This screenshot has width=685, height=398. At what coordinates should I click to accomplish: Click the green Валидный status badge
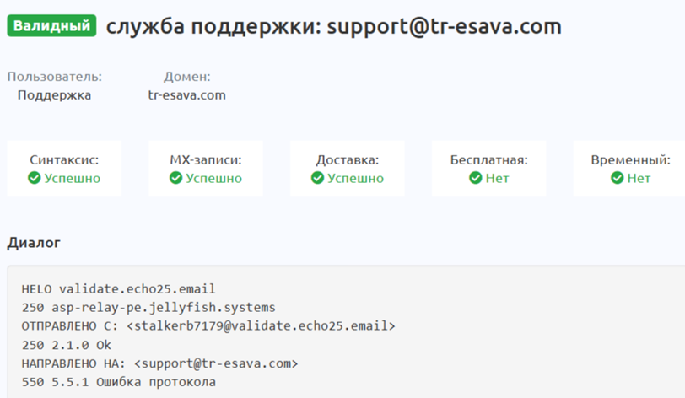point(52,26)
